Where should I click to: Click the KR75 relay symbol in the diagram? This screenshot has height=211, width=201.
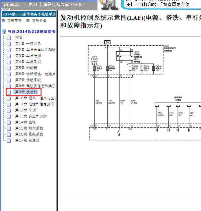coord(124,56)
